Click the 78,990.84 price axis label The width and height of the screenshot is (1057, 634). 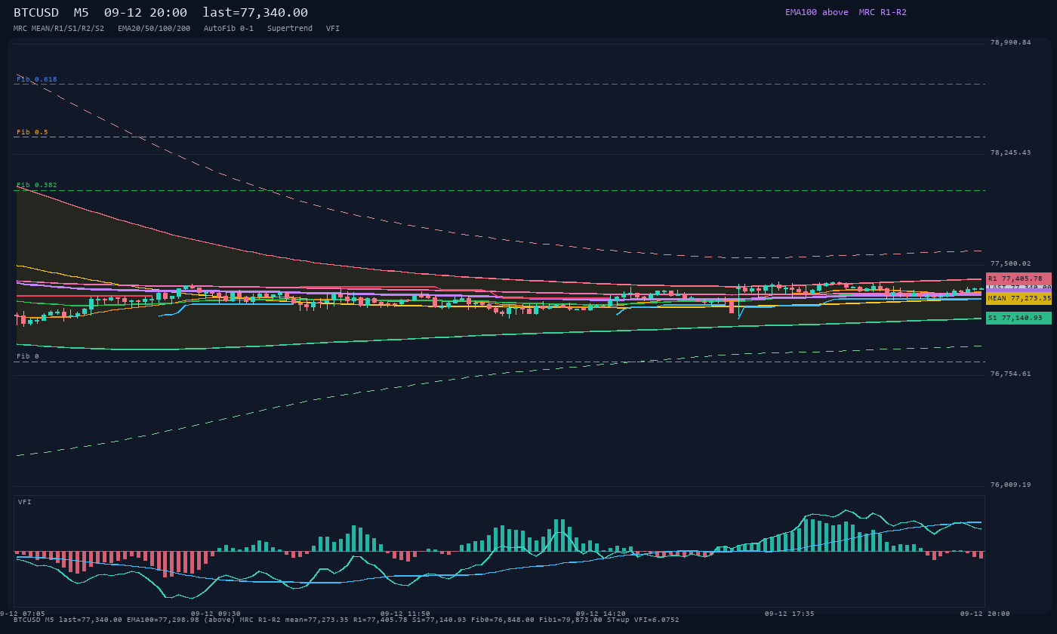(1010, 42)
